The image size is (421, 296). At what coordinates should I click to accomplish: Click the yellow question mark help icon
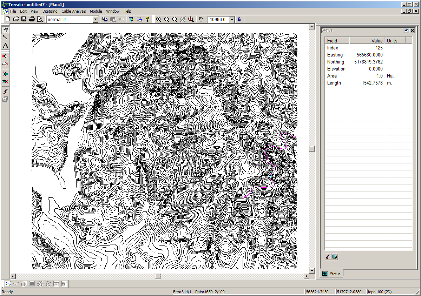click(147, 19)
